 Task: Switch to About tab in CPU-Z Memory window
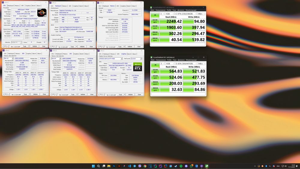[x=134, y=6]
